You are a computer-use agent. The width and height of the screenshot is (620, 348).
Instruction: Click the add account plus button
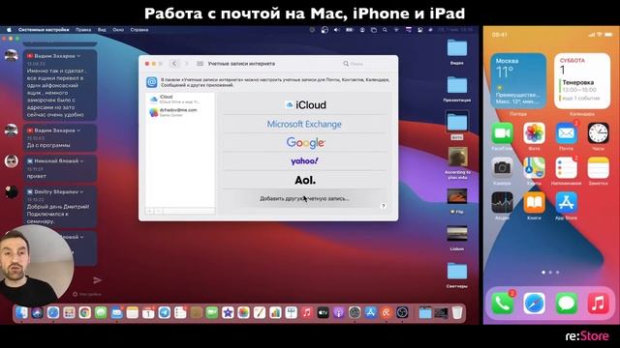point(150,211)
